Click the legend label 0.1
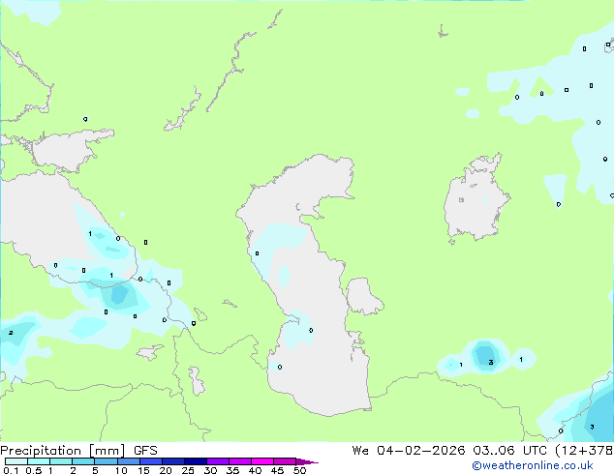614x474 pixels. coord(11,470)
